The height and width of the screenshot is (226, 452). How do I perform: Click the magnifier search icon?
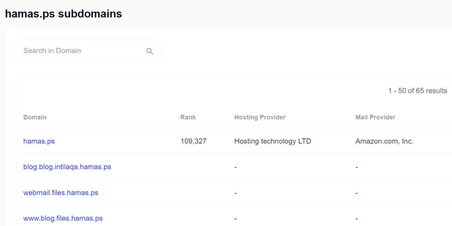click(x=150, y=51)
